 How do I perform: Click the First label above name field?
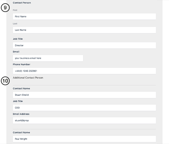point(15,10)
